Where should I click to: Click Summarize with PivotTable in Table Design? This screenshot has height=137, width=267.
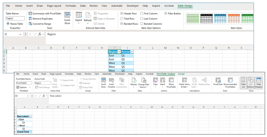click(45, 13)
